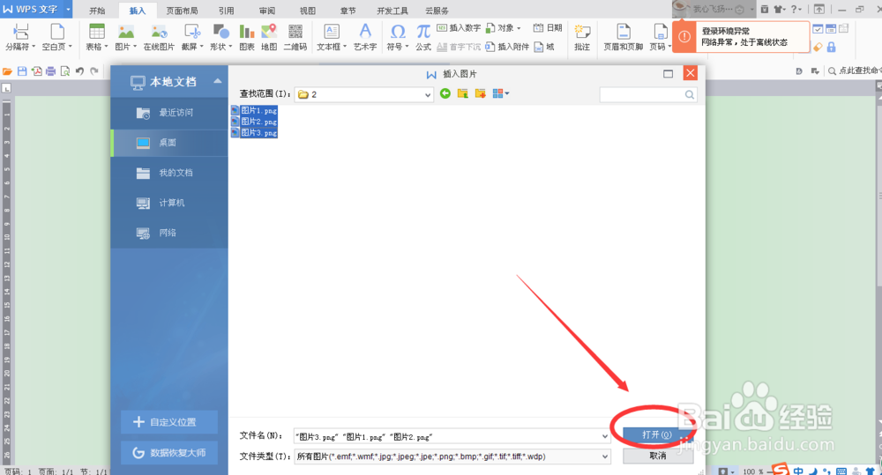Switch to the 页面布局 page layout tab
This screenshot has width=882, height=475.
pyautogui.click(x=182, y=11)
